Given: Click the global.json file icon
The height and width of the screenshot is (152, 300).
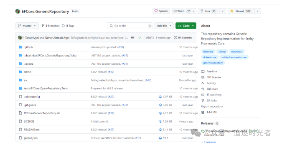Looking at the screenshot, I should click(20, 138).
